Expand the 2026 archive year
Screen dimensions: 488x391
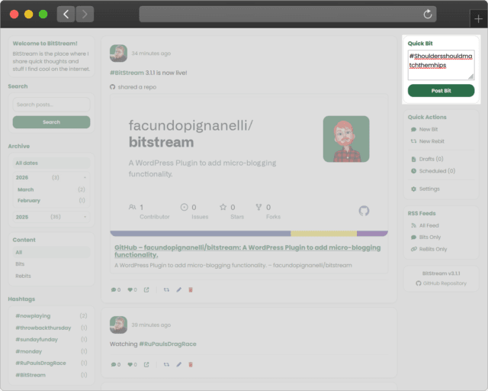click(x=84, y=177)
